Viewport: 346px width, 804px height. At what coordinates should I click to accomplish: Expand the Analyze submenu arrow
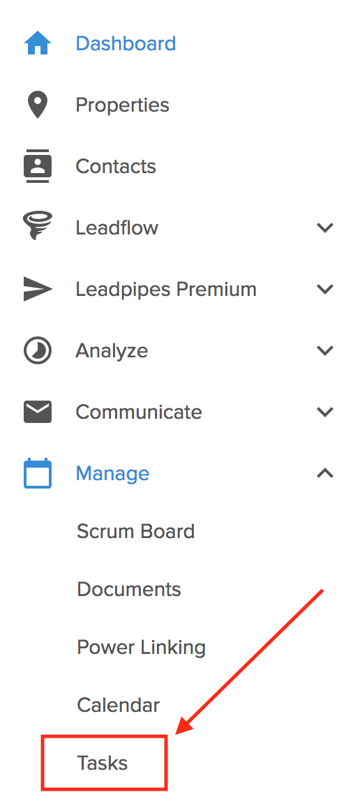click(325, 351)
